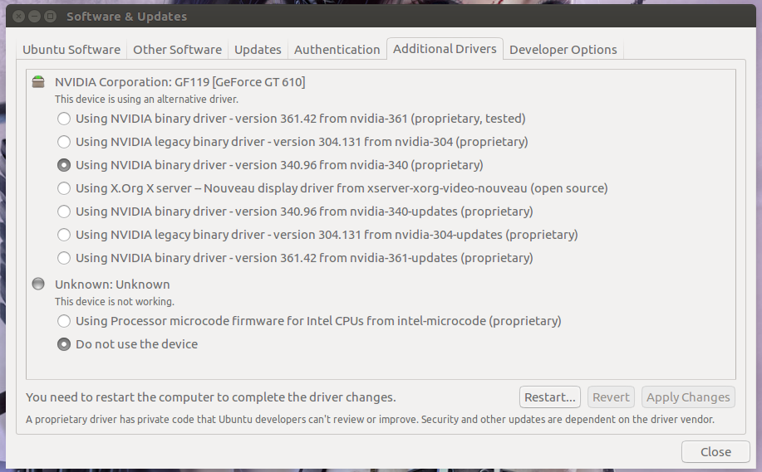Open the Other Software tab
Screen dimensions: 762x472
pos(177,50)
